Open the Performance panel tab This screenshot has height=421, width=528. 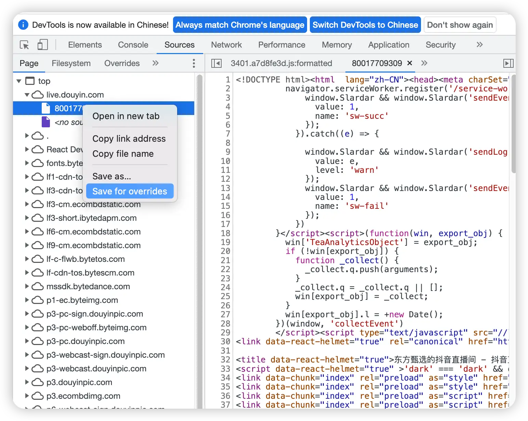[x=282, y=45]
